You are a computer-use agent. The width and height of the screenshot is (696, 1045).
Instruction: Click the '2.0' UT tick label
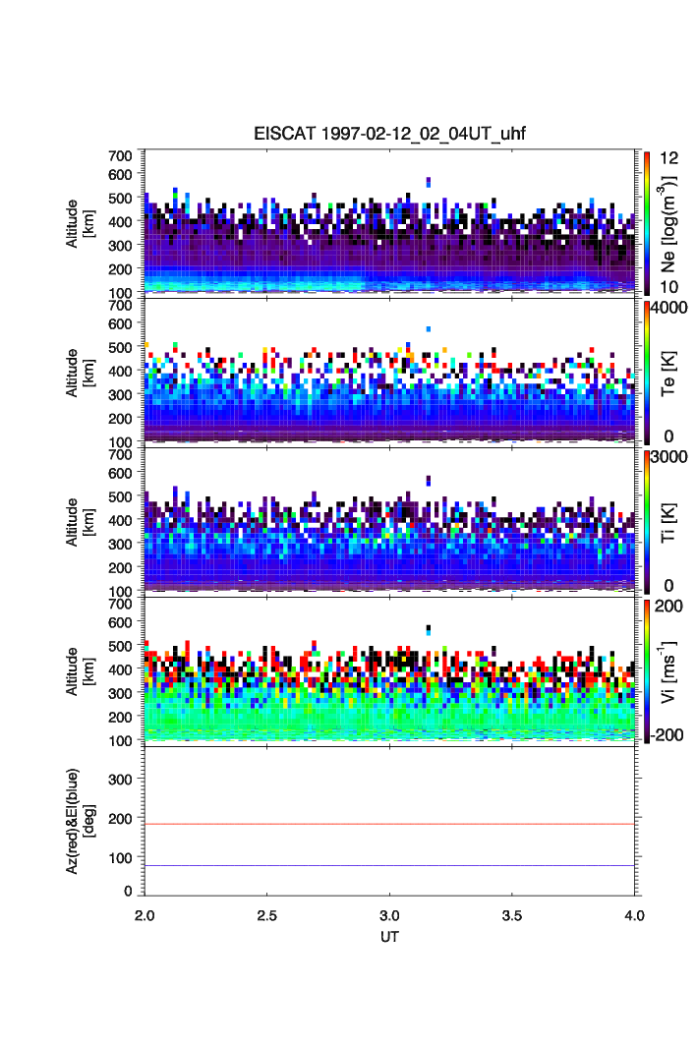click(x=145, y=915)
